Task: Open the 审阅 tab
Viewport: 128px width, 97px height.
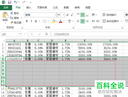Action: (x=77, y=8)
